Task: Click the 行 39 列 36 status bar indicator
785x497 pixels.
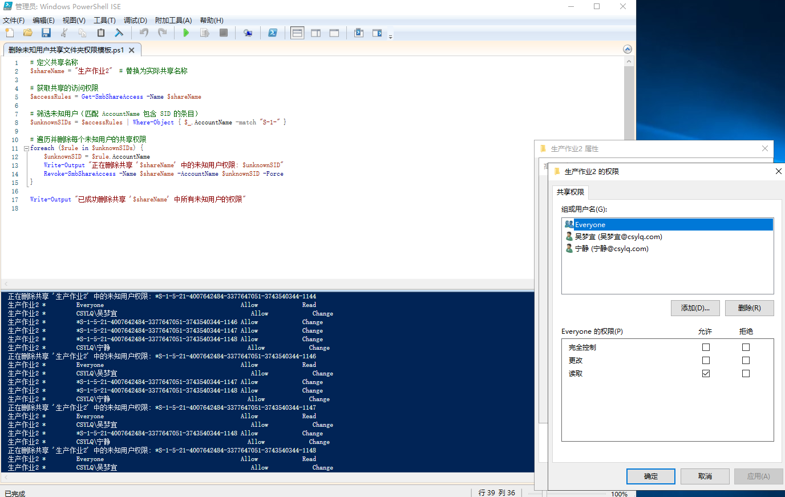Action: [496, 492]
